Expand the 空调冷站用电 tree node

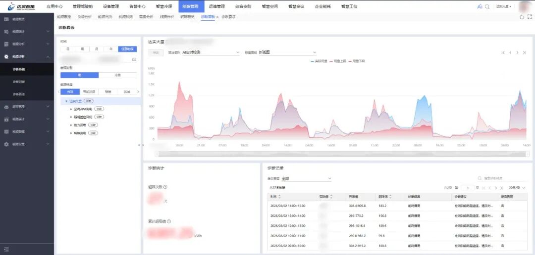point(71,109)
